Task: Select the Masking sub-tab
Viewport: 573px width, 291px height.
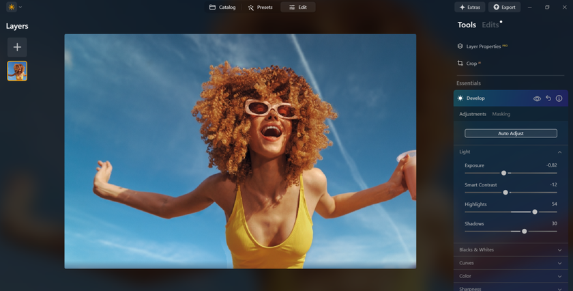Action: (501, 114)
